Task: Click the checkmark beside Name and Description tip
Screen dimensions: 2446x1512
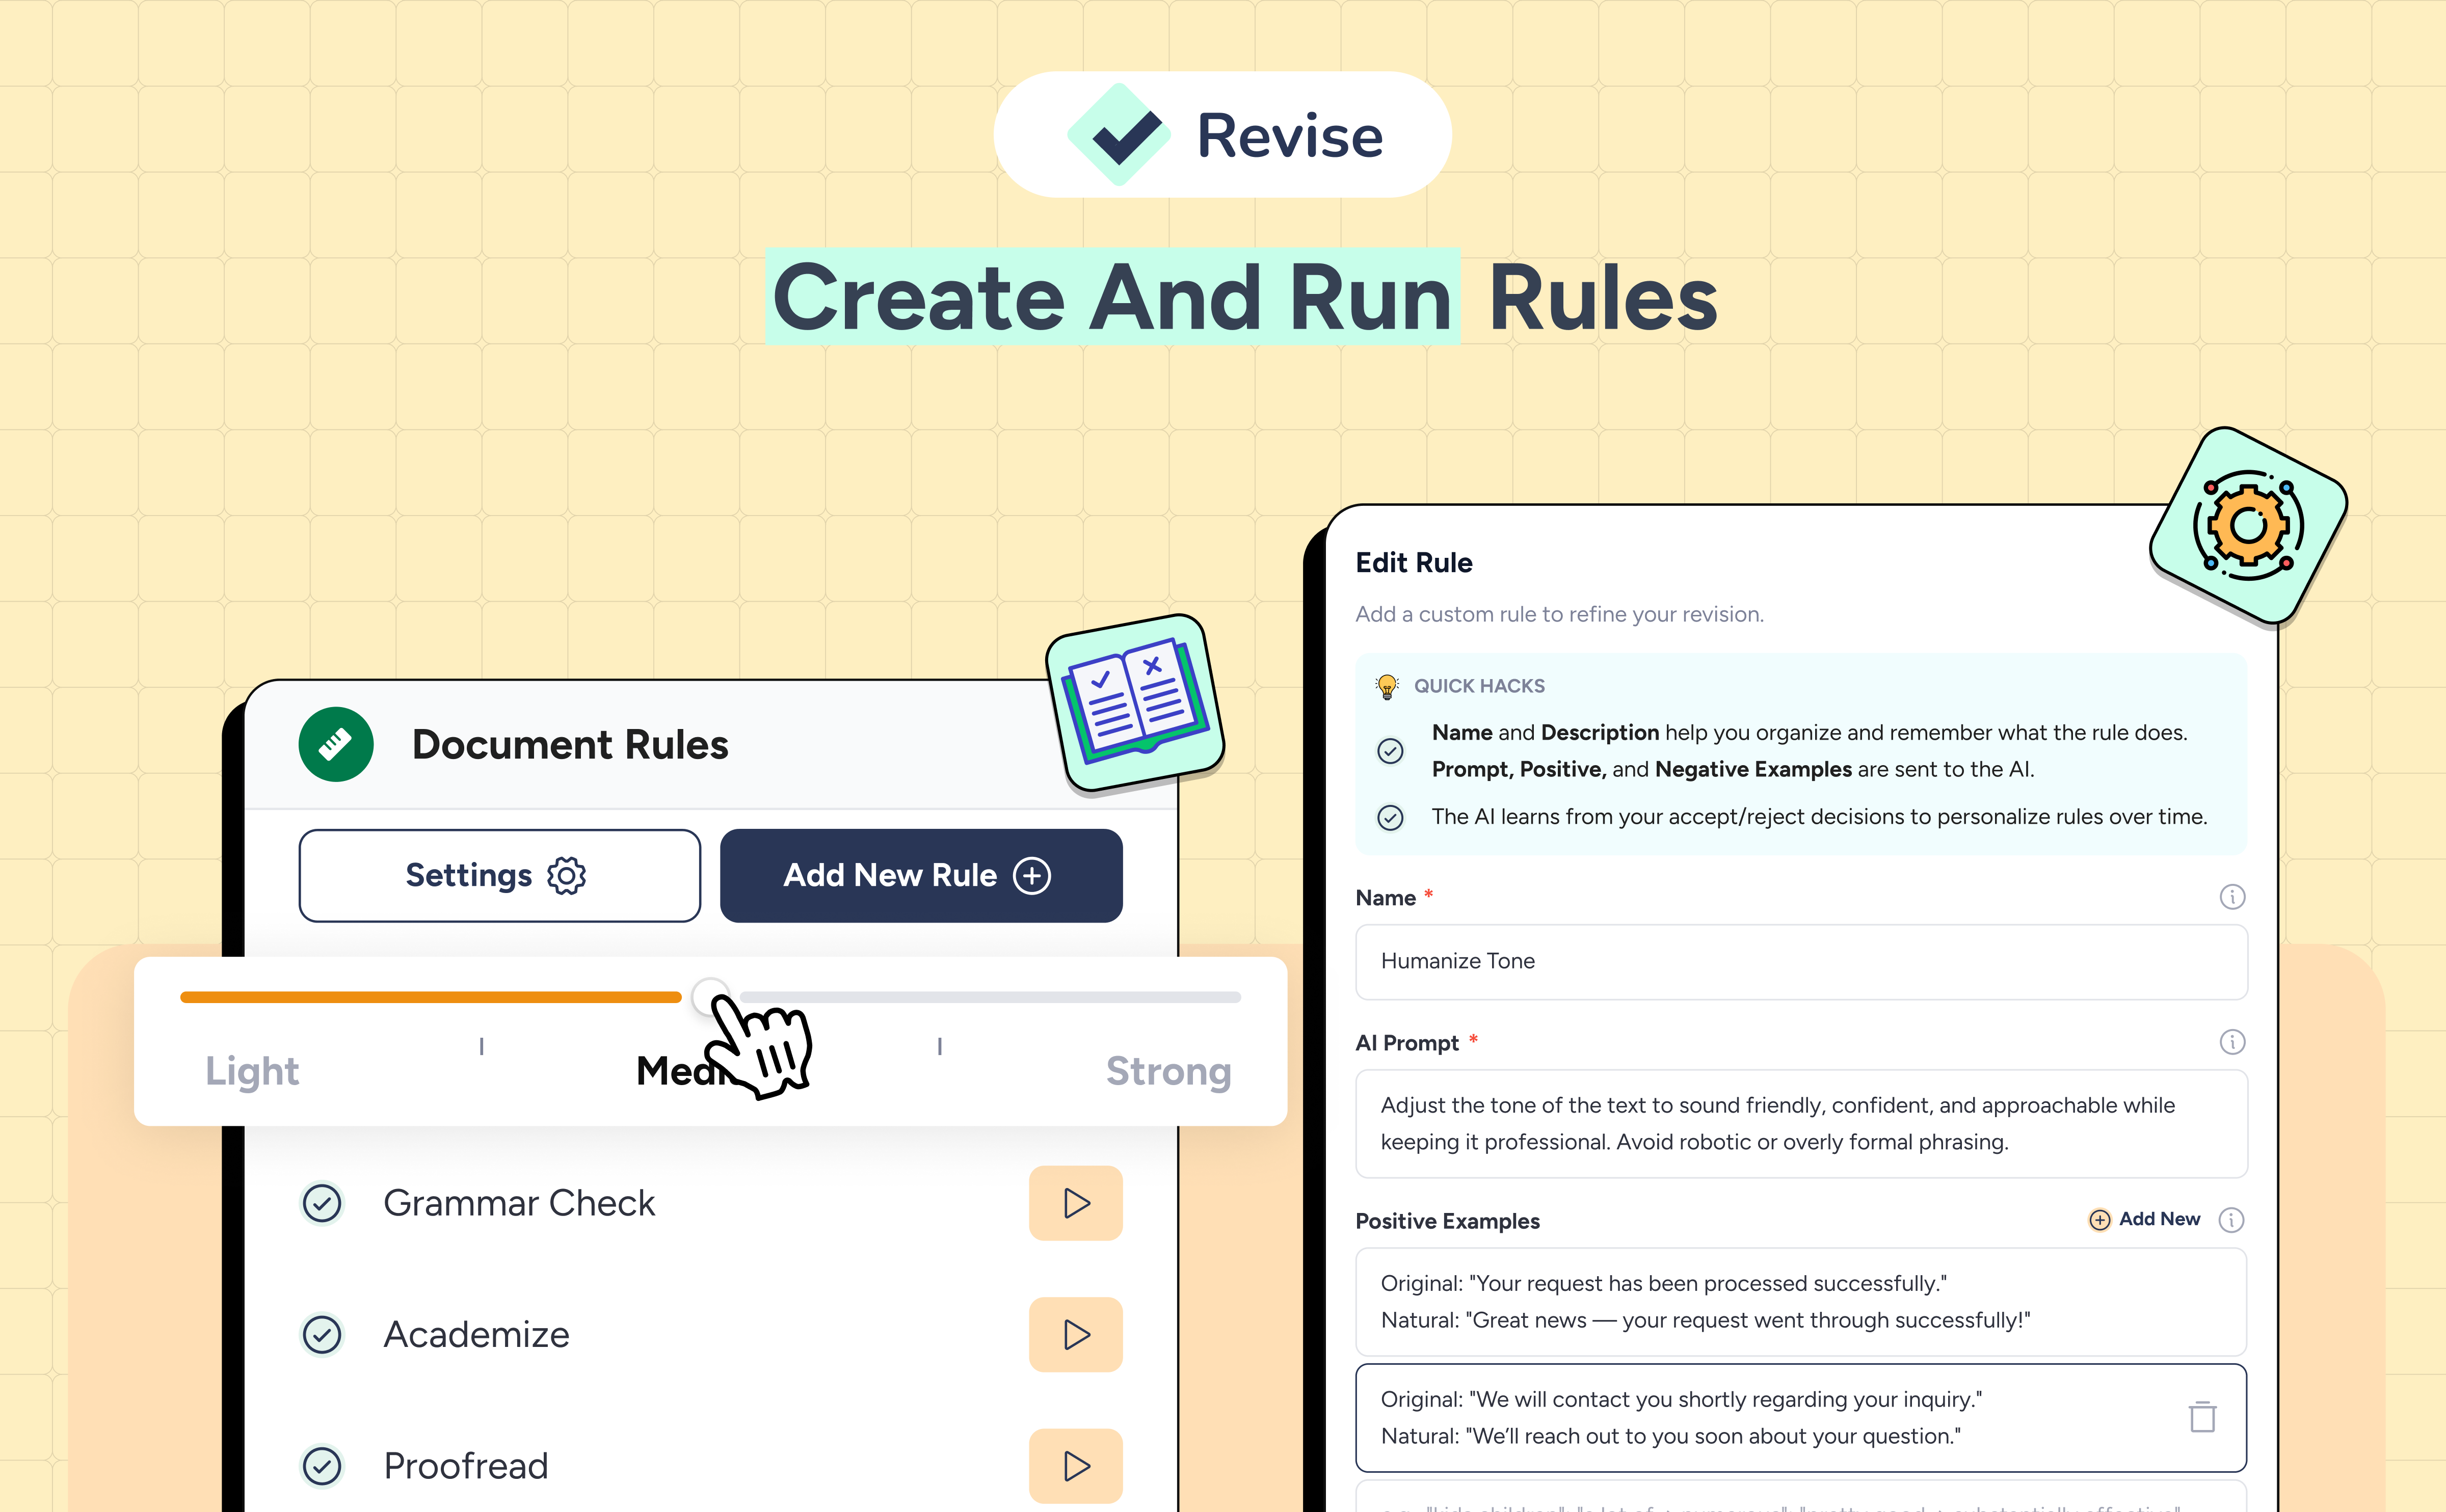Action: tap(1390, 751)
